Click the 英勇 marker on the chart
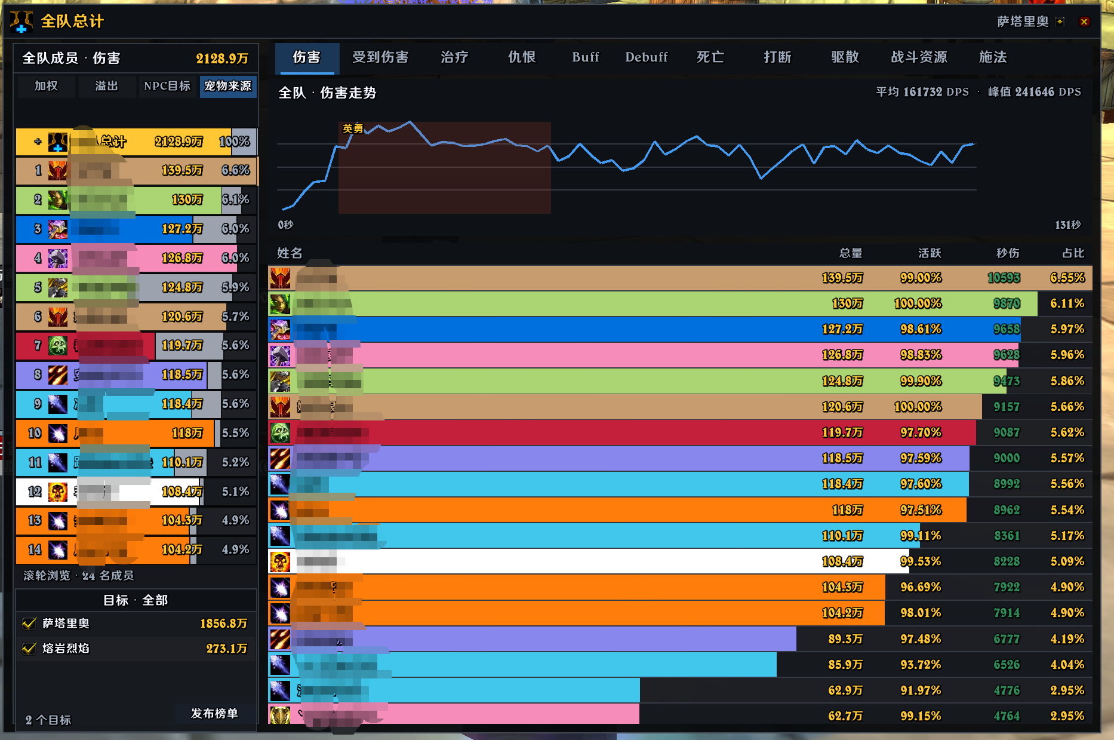The width and height of the screenshot is (1114, 740). 352,128
